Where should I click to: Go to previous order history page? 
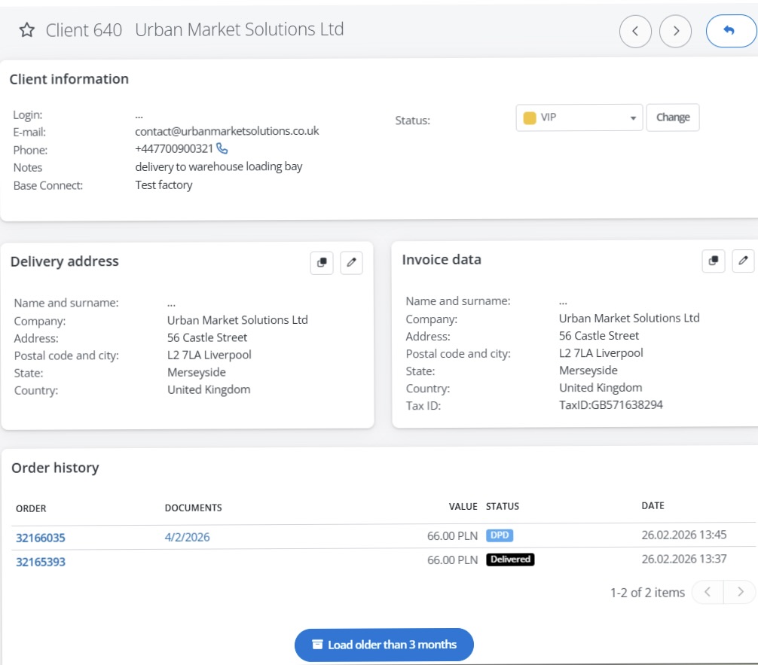click(x=708, y=592)
